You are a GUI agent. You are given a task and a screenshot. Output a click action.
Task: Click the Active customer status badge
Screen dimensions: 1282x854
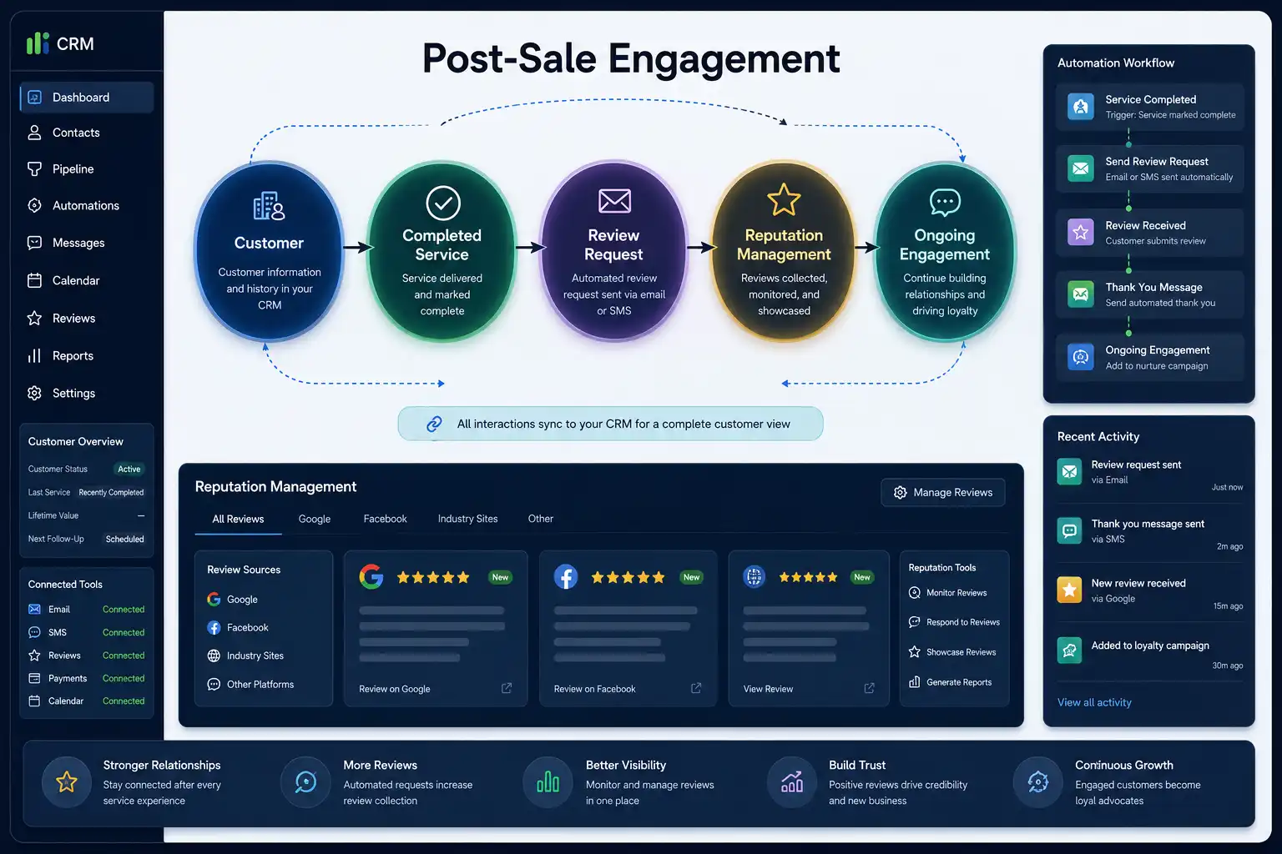pos(129,470)
